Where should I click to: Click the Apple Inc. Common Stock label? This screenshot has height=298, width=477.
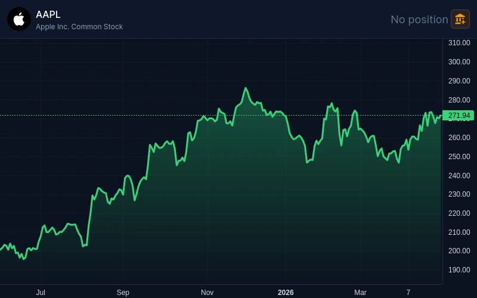79,27
